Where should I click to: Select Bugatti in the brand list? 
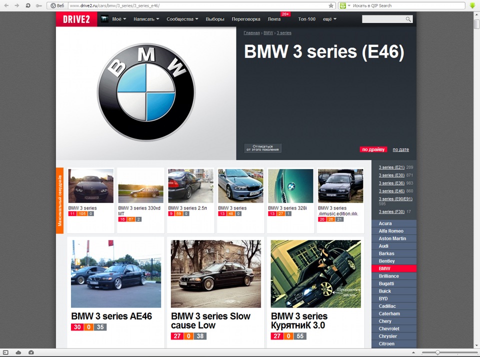pyautogui.click(x=394, y=283)
